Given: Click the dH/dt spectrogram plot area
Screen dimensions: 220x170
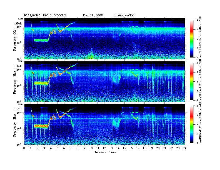Looking at the screenshot, I should tap(105, 39).
